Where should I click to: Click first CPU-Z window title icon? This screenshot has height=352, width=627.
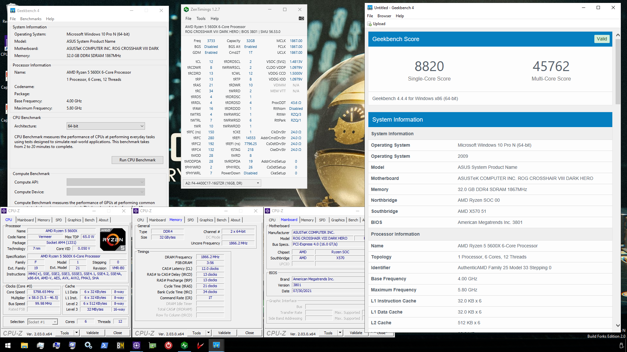4,211
